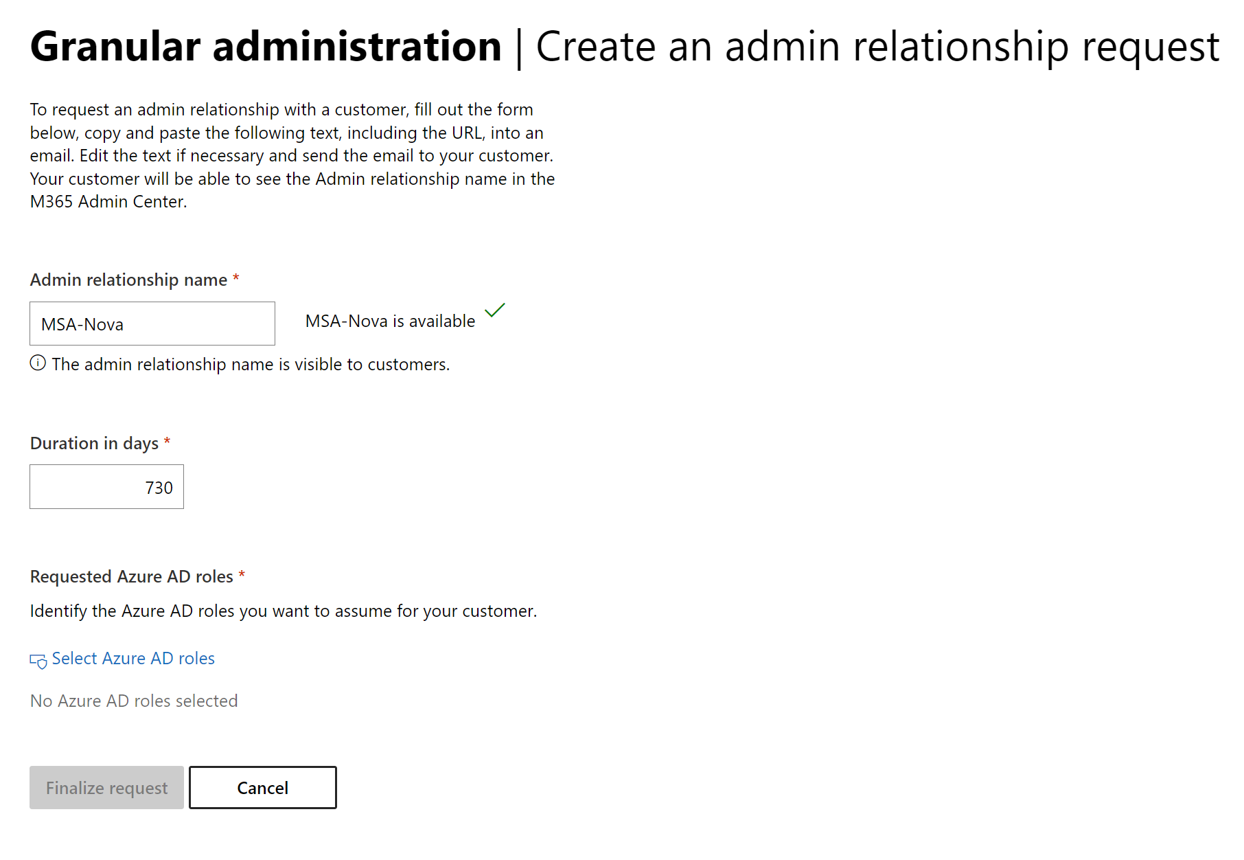Click the introductory instructions paragraph
Viewport: 1244px width, 860px height.
coord(292,156)
